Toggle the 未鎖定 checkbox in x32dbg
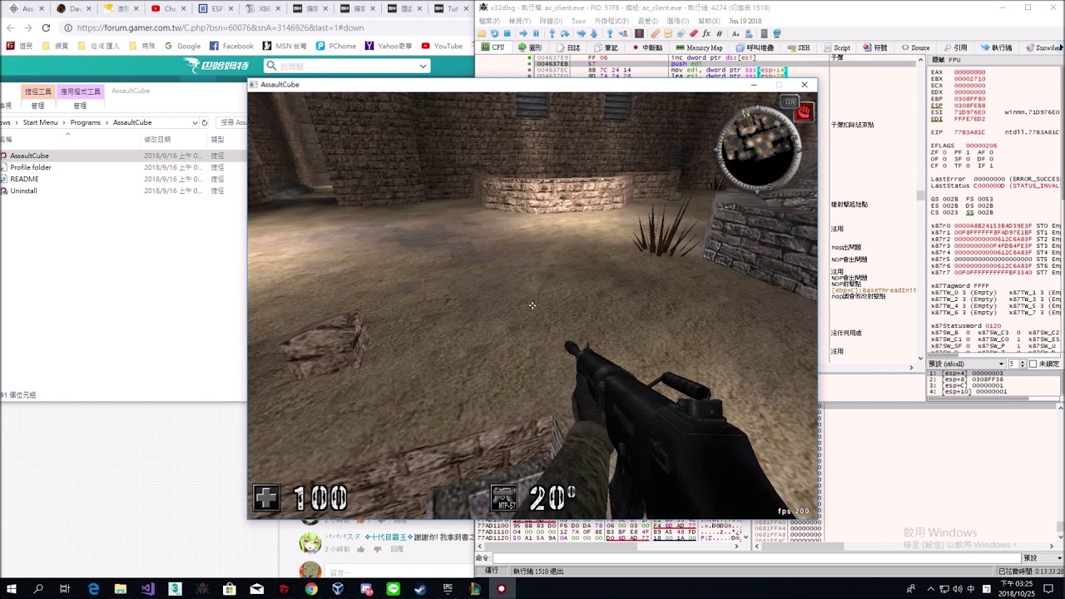This screenshot has height=599, width=1065. pos(1033,364)
